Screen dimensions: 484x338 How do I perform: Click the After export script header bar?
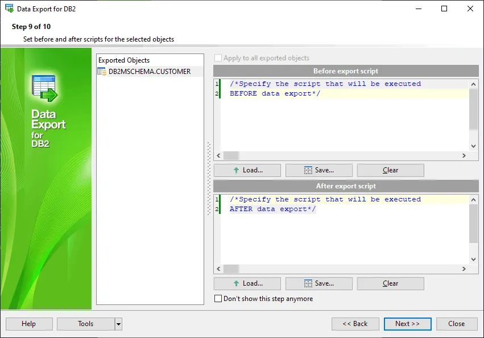(346, 186)
